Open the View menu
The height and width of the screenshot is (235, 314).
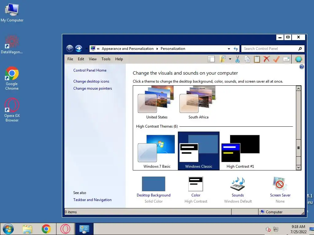(x=93, y=59)
